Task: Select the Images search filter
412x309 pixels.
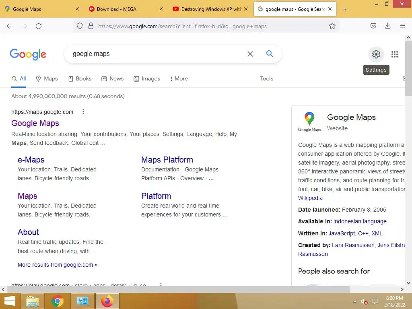Action: point(147,78)
